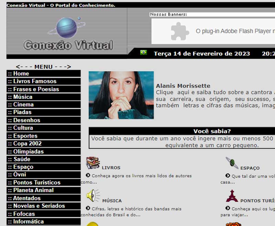This screenshot has height=226, width=275.
Task: Click the Brazil flag icon
Action: [143, 53]
